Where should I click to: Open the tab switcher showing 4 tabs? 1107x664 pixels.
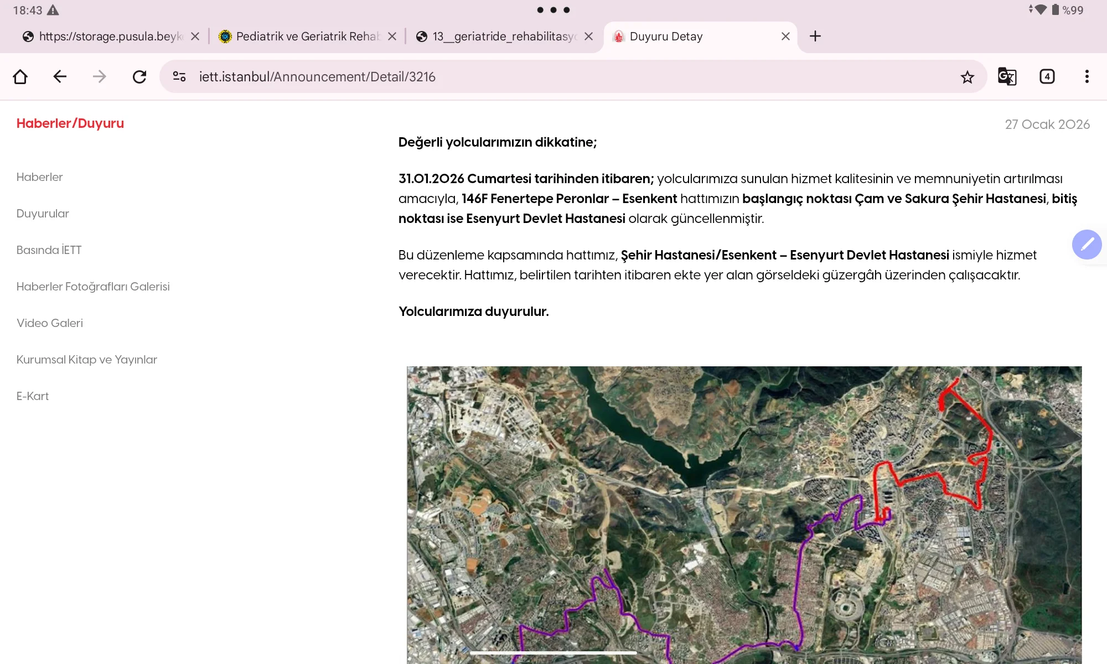point(1047,76)
